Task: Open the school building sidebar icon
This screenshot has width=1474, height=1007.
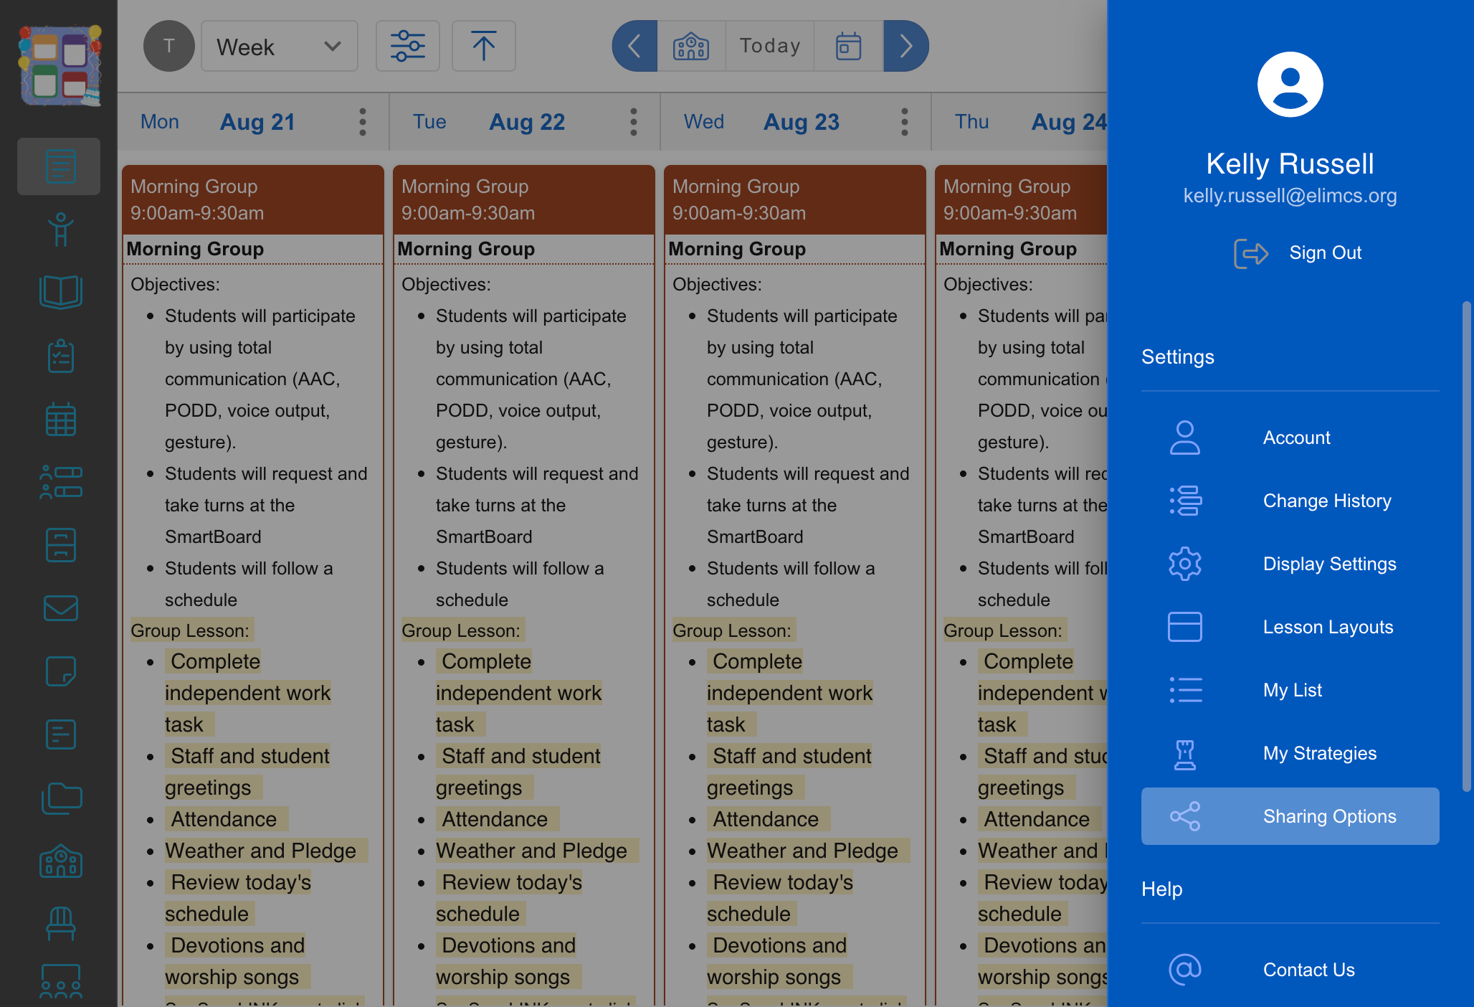Action: tap(60, 861)
